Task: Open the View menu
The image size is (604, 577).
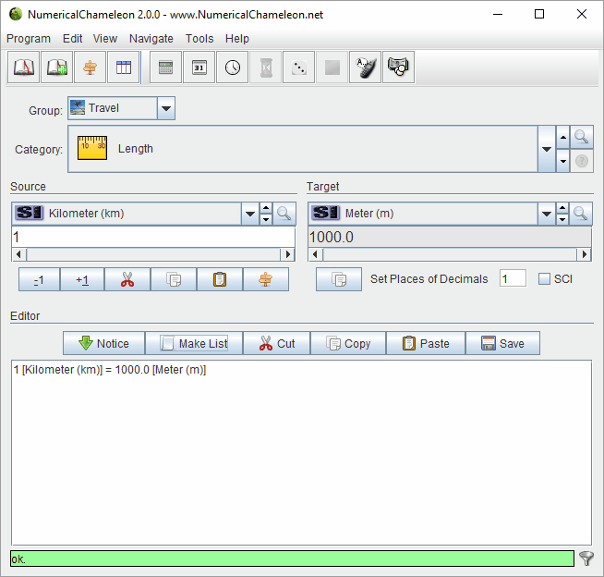Action: pyautogui.click(x=104, y=39)
